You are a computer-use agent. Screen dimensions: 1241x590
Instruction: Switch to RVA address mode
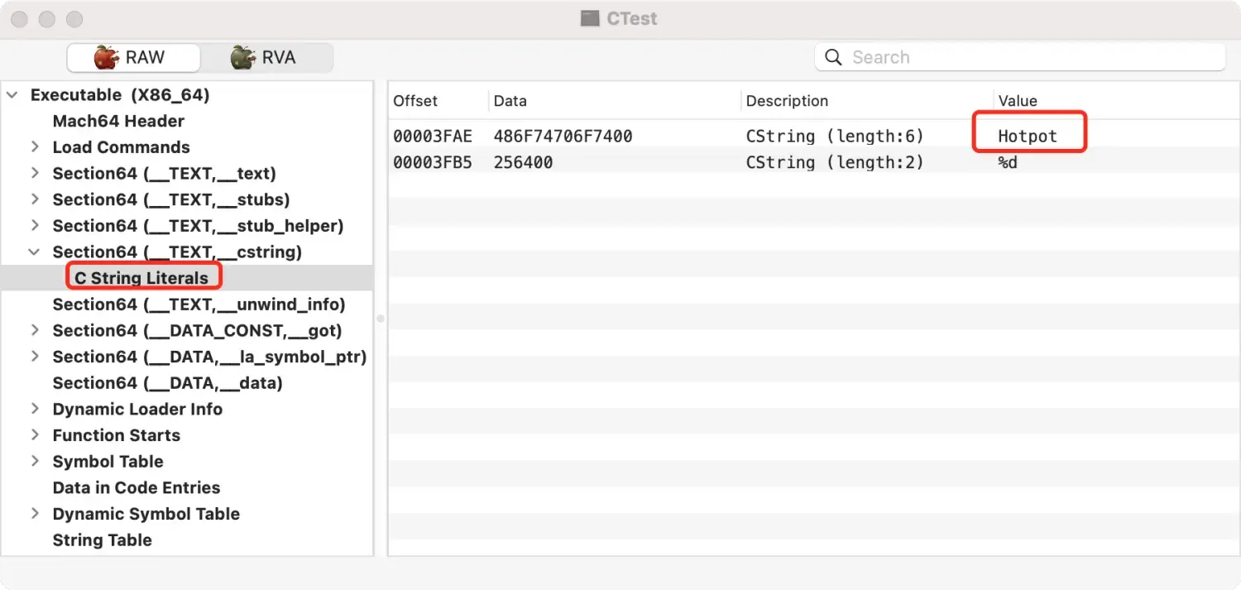(266, 58)
